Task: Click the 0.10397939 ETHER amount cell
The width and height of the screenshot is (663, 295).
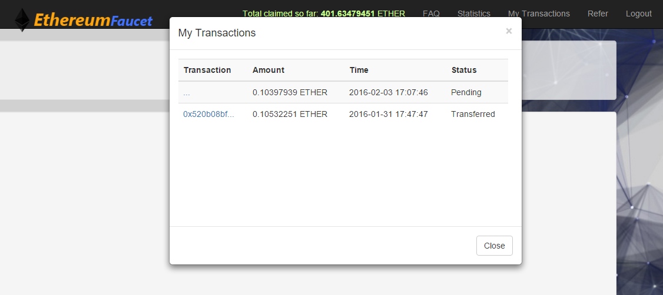Action: pos(290,92)
